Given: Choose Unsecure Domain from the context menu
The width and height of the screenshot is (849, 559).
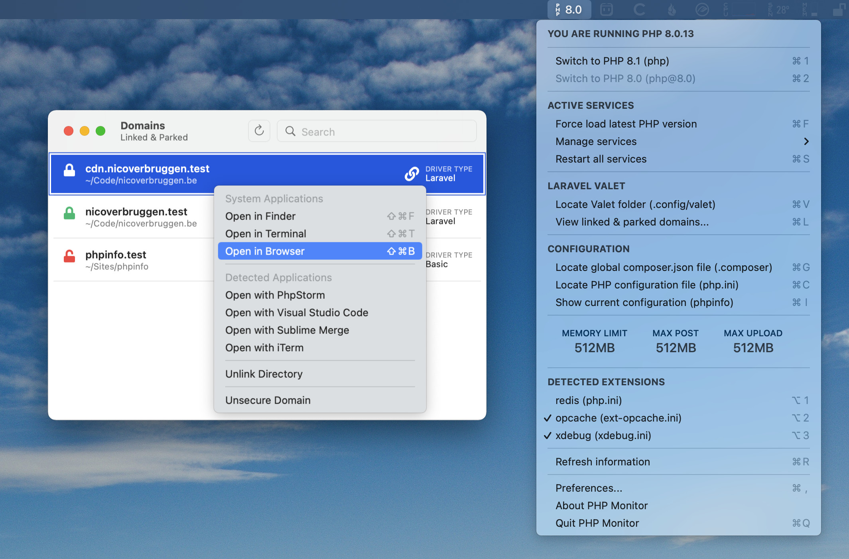Looking at the screenshot, I should (x=320, y=400).
